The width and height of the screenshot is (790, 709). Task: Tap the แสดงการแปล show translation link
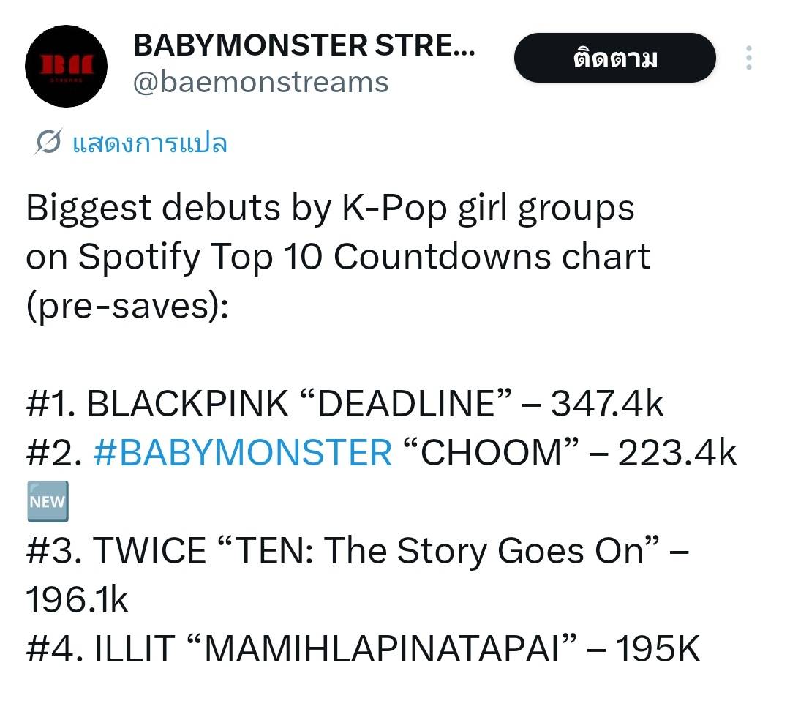pos(150,143)
